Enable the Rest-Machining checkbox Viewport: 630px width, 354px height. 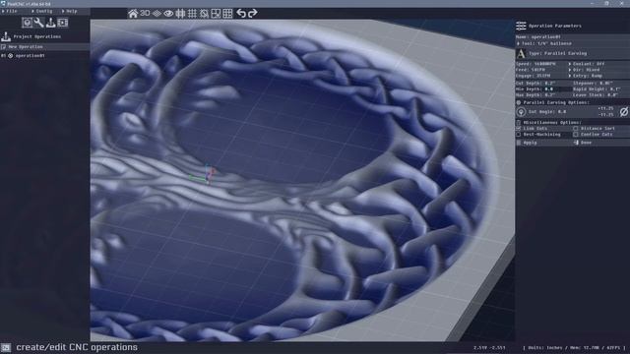pos(519,135)
